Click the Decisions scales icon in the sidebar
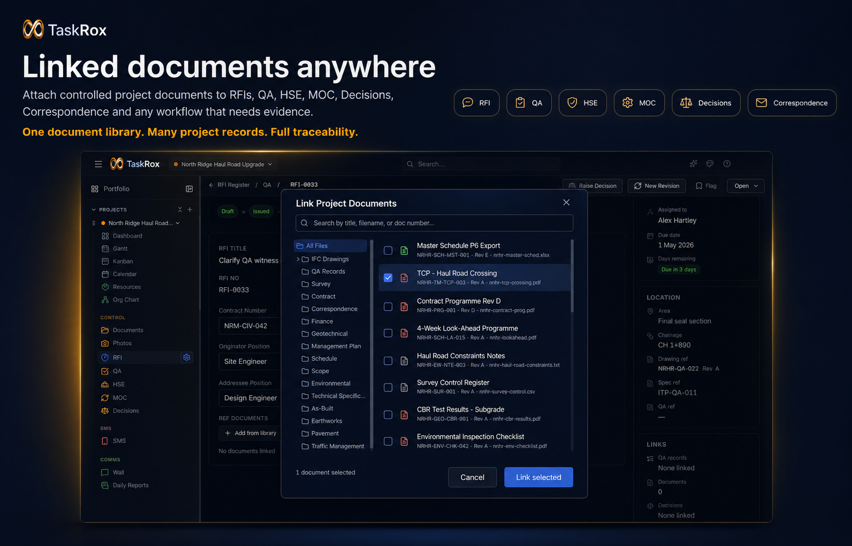Viewport: 852px width, 546px height. pos(105,411)
